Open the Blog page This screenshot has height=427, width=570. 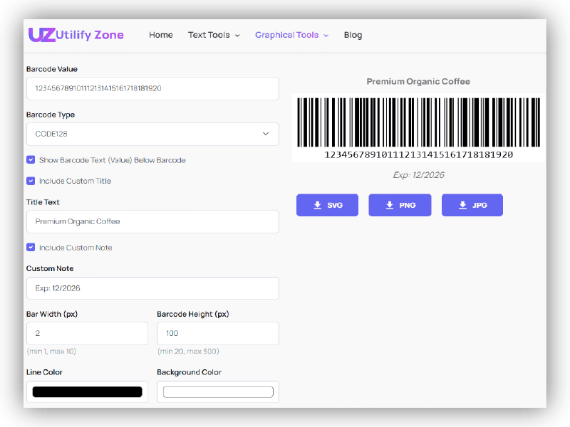click(x=353, y=35)
